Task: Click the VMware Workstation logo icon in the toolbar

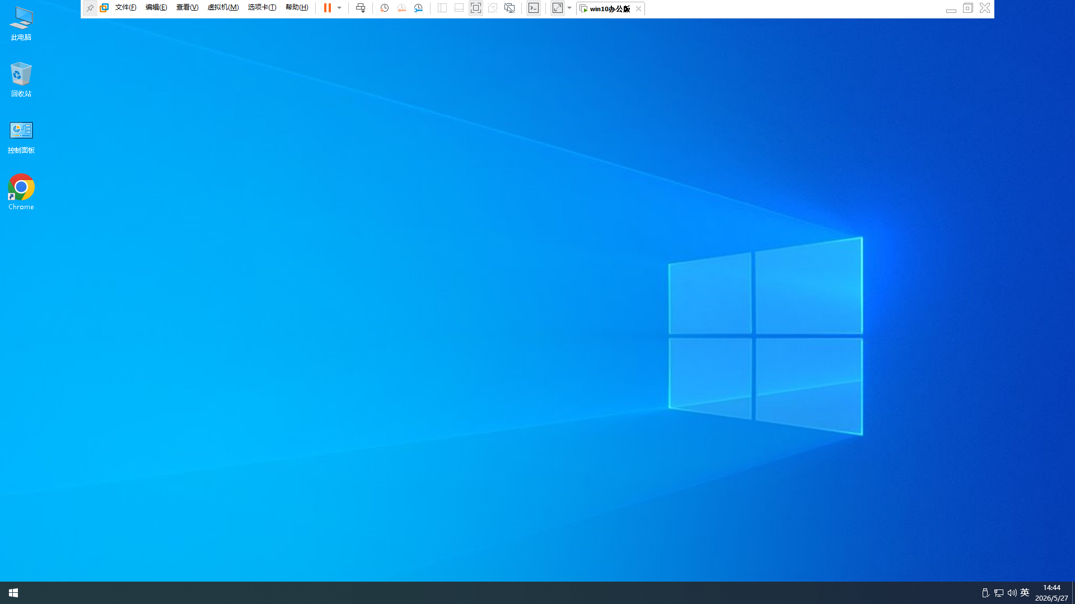Action: [104, 8]
